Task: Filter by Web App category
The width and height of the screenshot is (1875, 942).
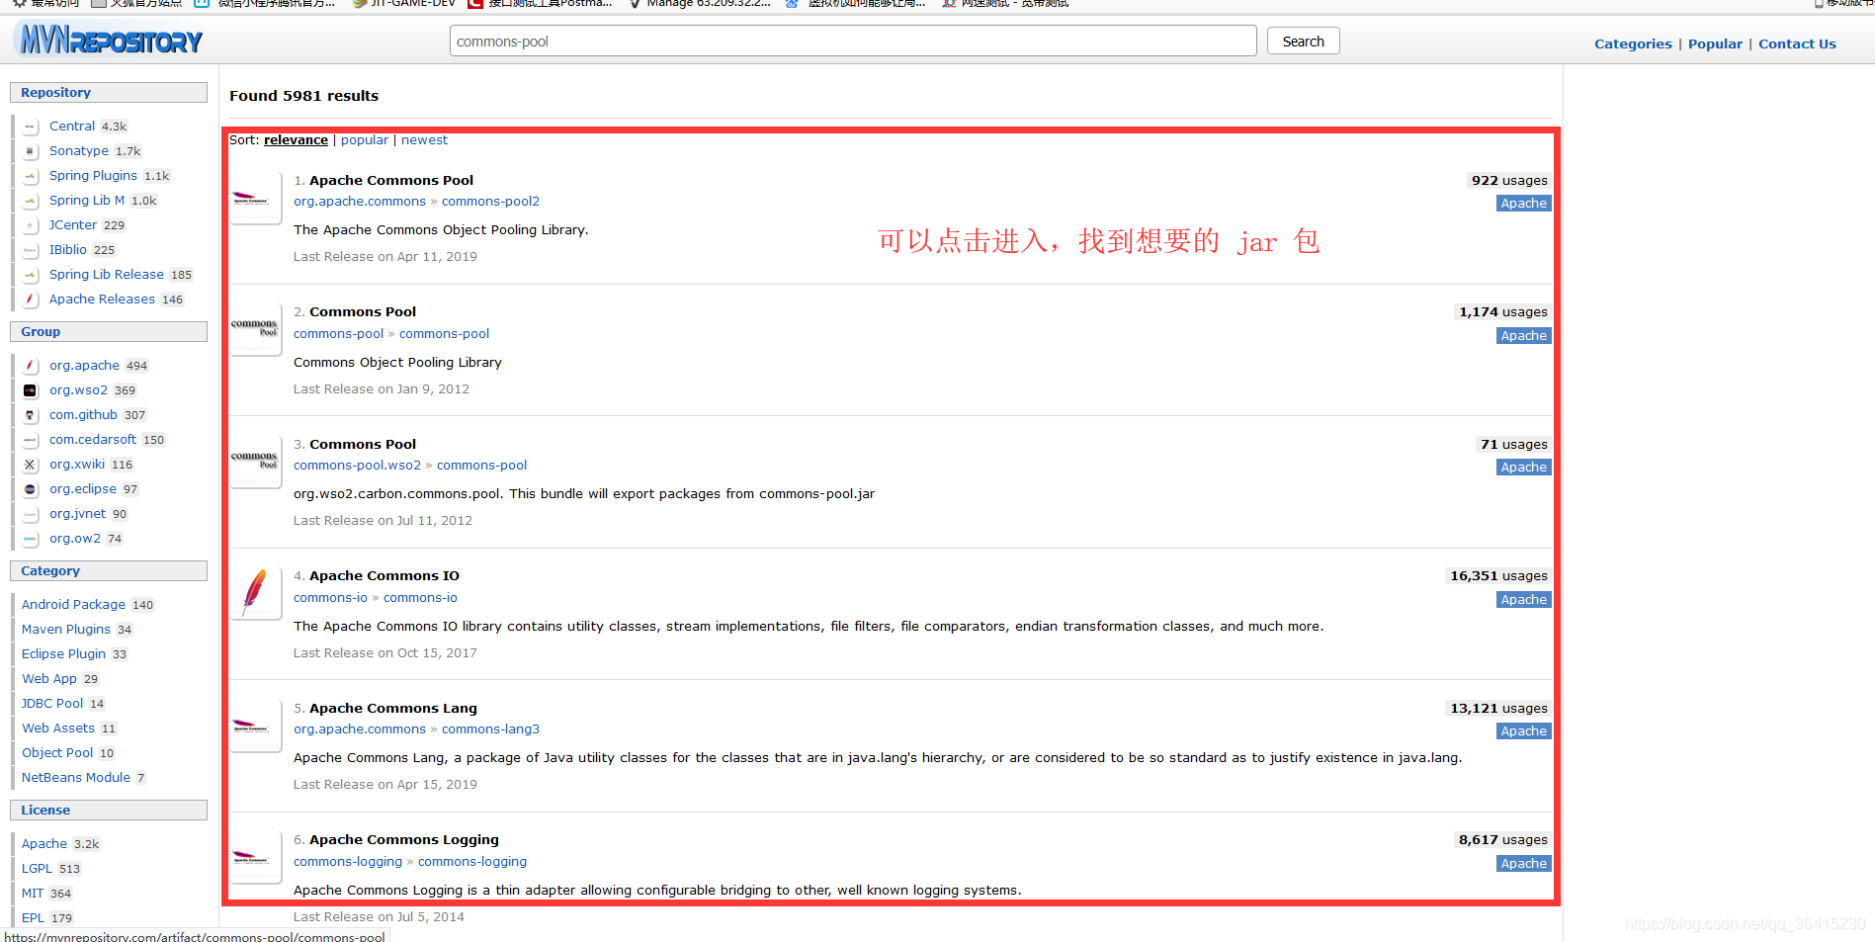Action: click(x=49, y=679)
